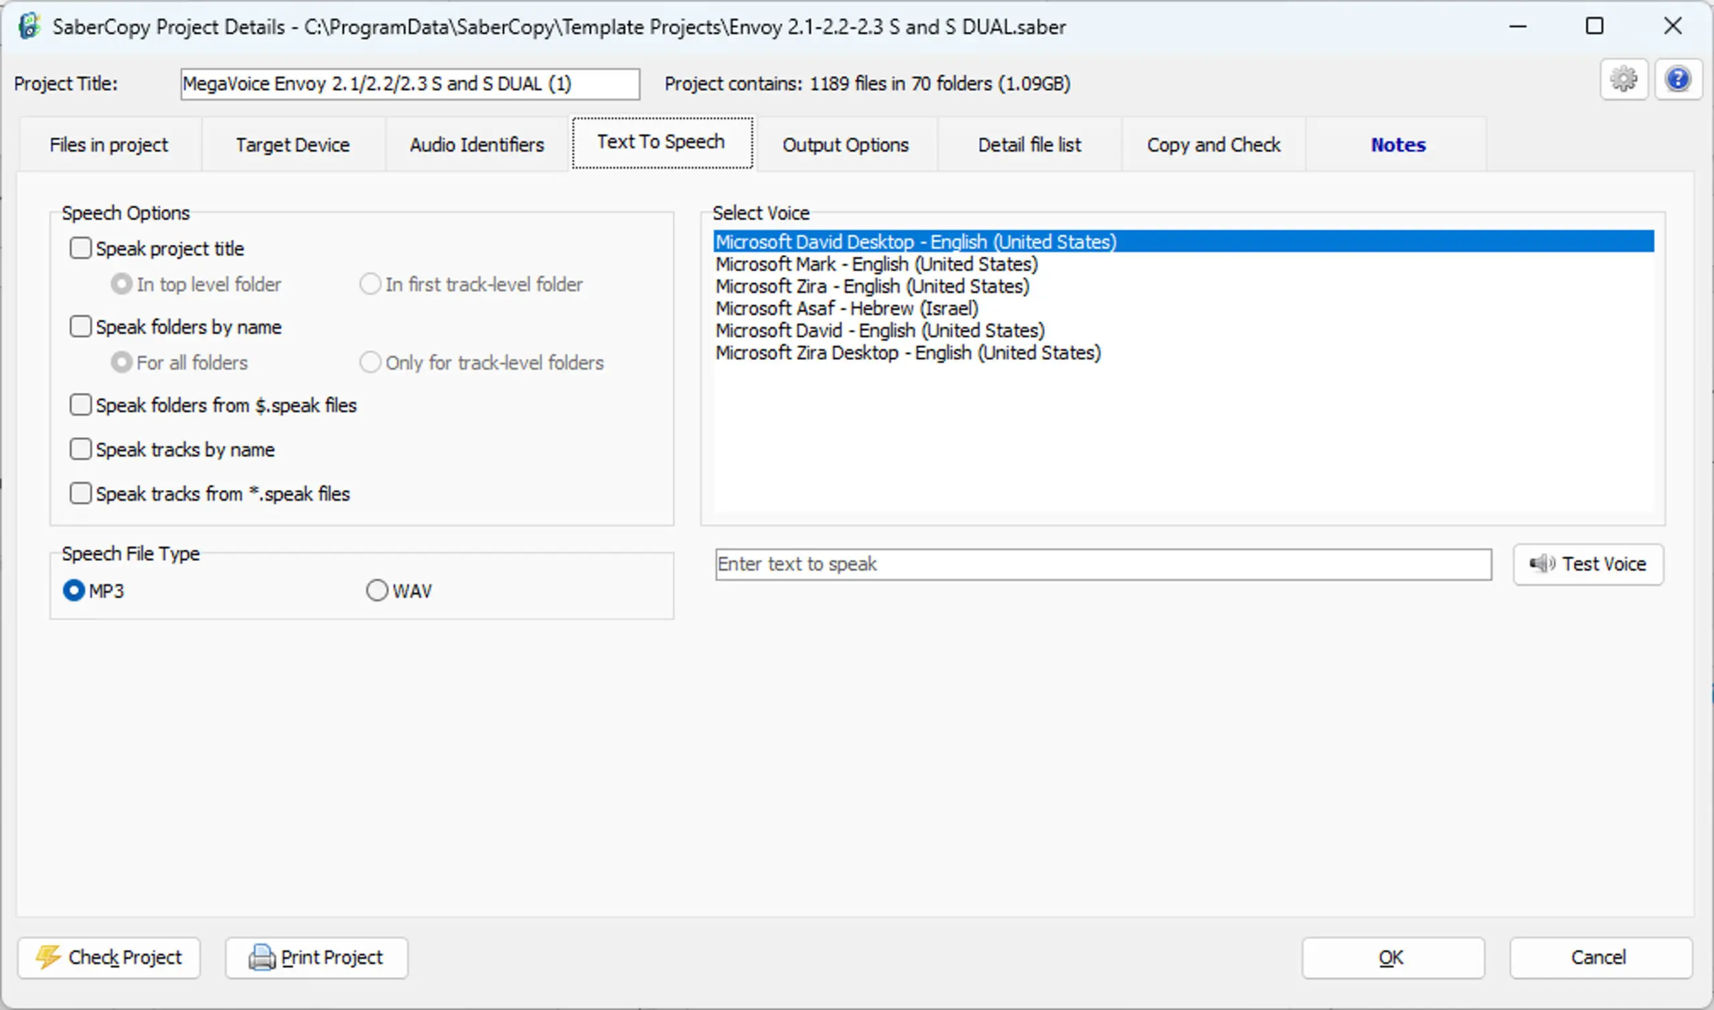Image resolution: width=1714 pixels, height=1010 pixels.
Task: Select Microsoft Asaf Hebrew voice
Action: coord(1183,309)
